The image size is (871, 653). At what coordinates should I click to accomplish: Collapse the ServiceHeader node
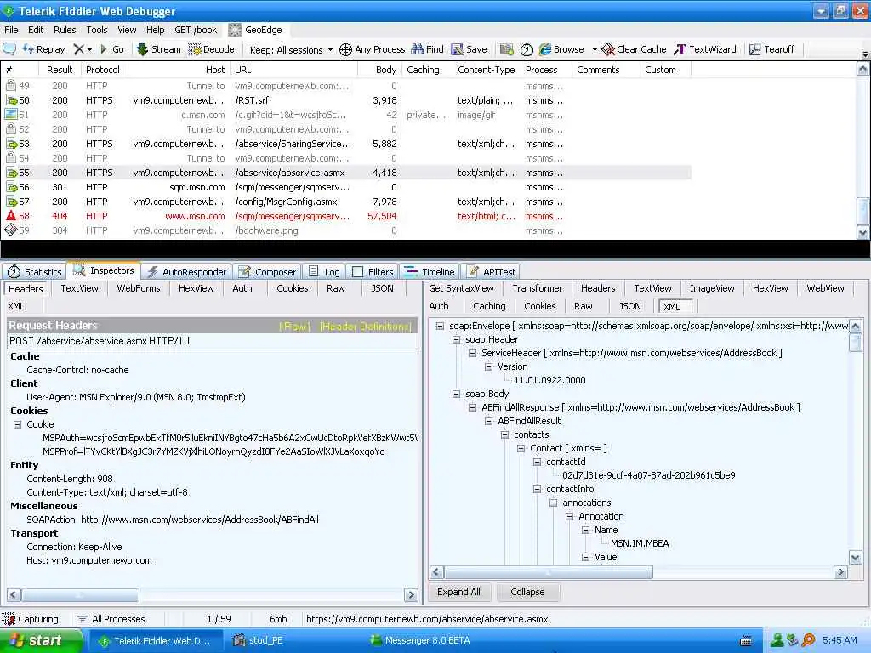click(x=472, y=353)
